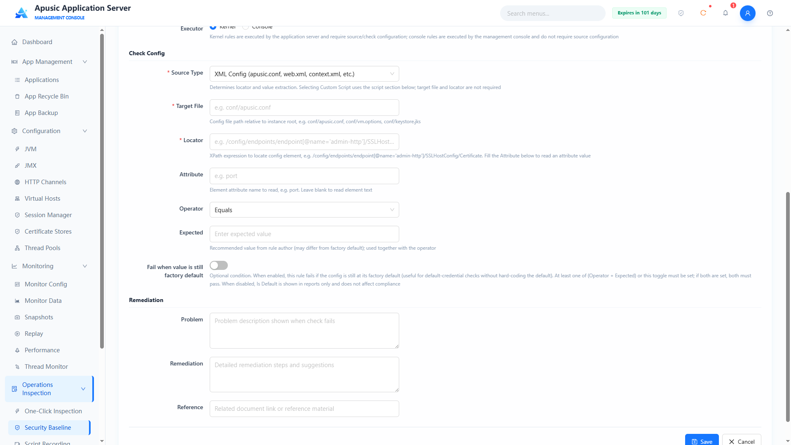
Task: Click the main page vertical scrollbar
Action: point(788,307)
